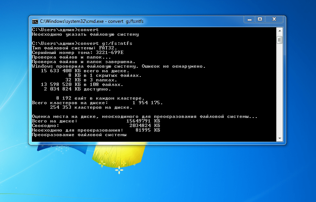This screenshot has width=316, height=202.
Task: Click the line 'Серийный номер тома: 3221-699E'
Action: pyautogui.click(x=77, y=52)
